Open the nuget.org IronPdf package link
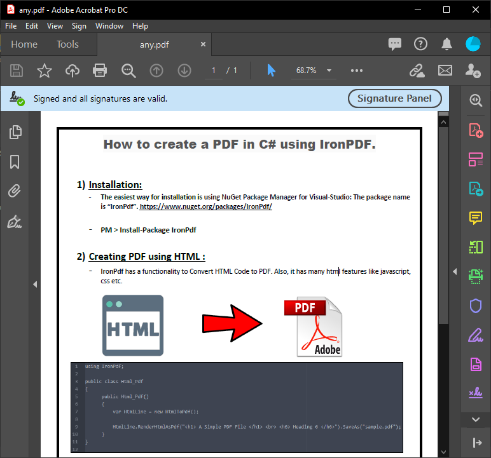Image resolution: width=491 pixels, height=458 pixels. point(205,206)
